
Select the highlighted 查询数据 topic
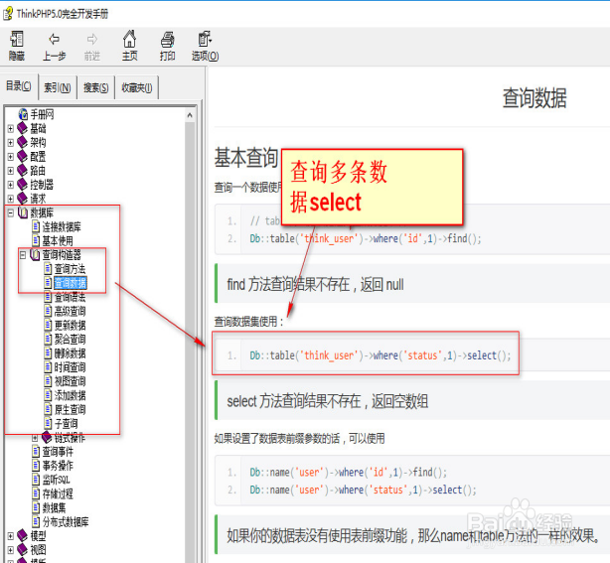click(70, 283)
